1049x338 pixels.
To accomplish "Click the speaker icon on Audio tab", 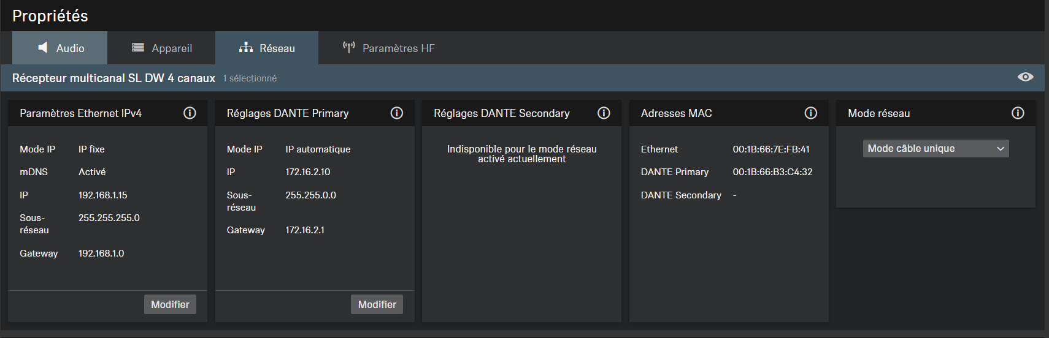I will point(42,48).
